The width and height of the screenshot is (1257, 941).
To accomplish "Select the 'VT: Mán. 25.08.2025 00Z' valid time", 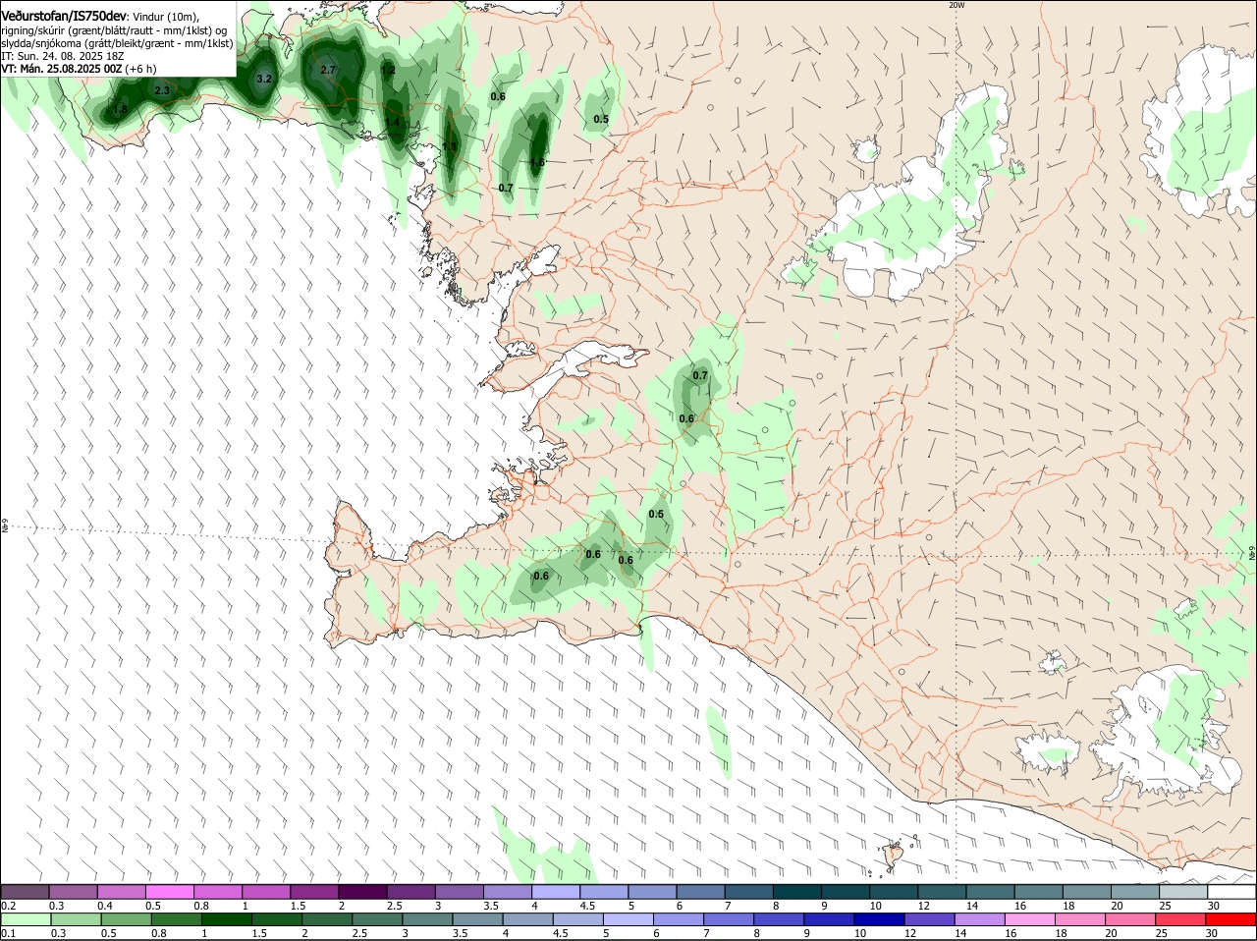I will (x=62, y=69).
